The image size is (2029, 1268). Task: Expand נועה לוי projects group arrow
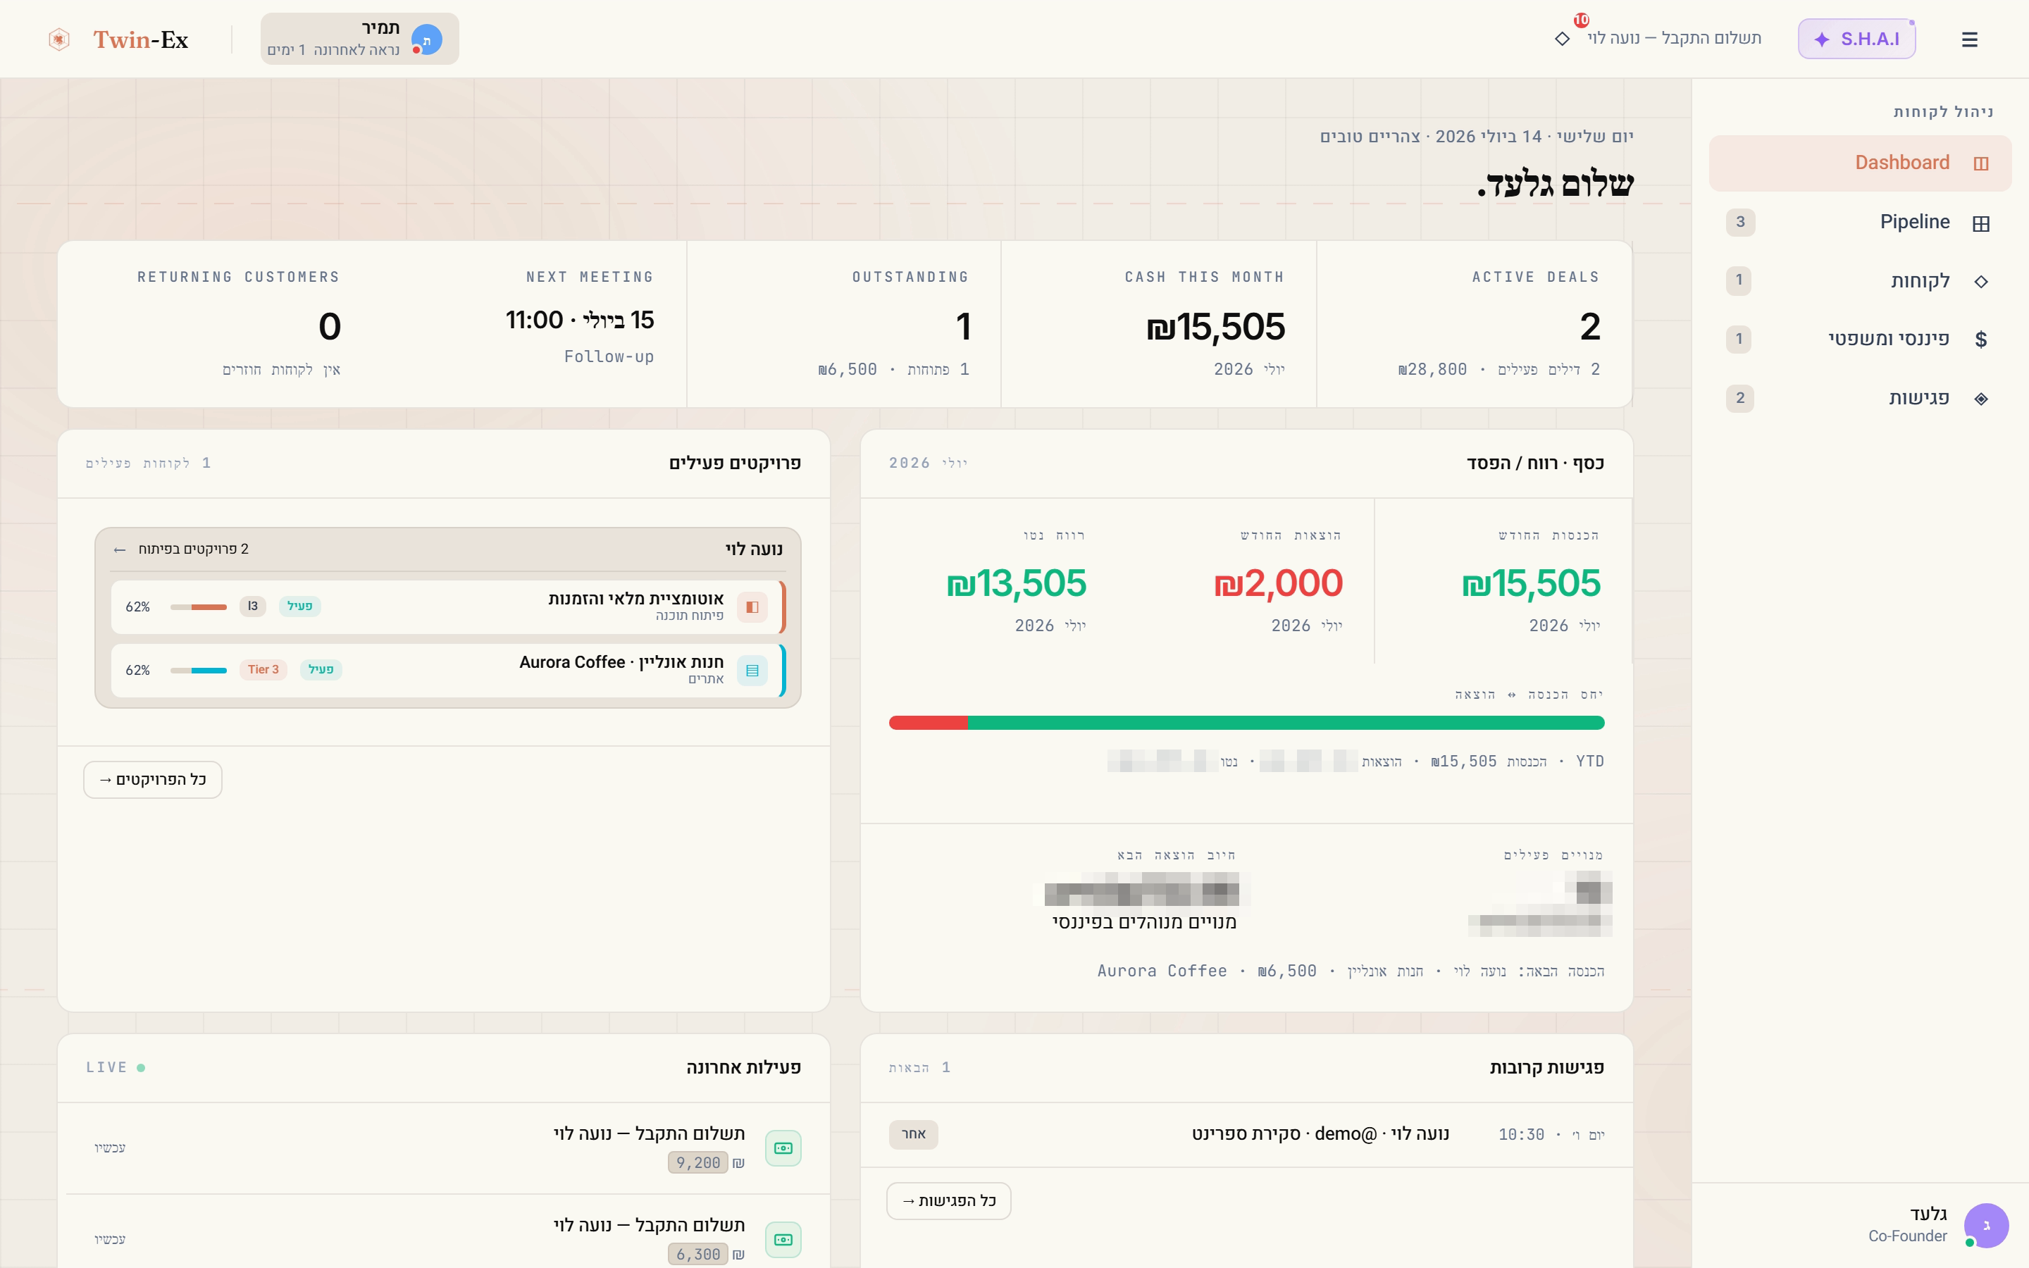coord(119,549)
